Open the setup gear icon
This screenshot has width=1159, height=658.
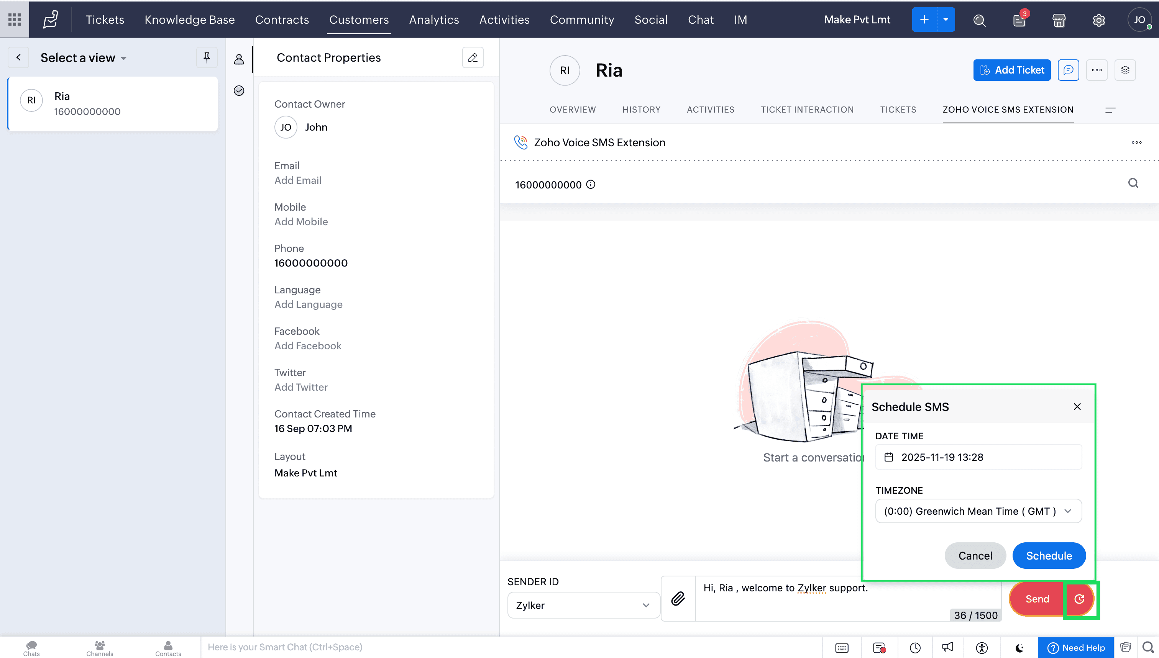1098,20
